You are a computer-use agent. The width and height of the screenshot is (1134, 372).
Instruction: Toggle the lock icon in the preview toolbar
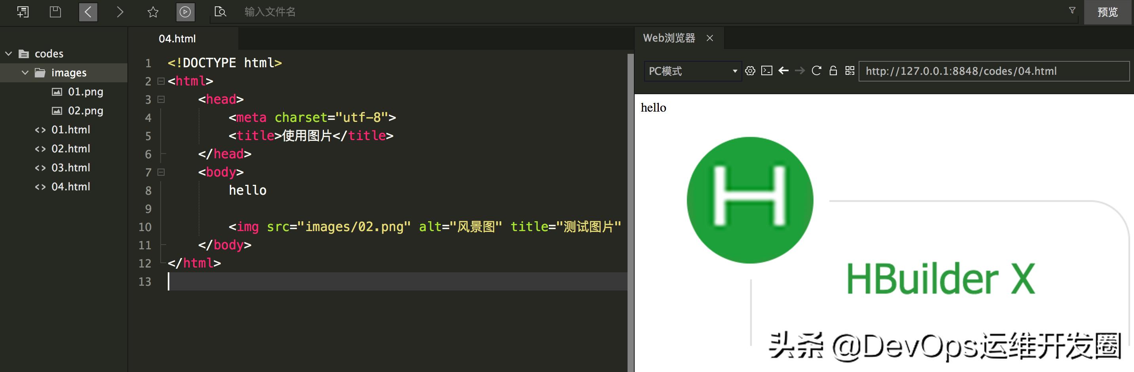833,71
